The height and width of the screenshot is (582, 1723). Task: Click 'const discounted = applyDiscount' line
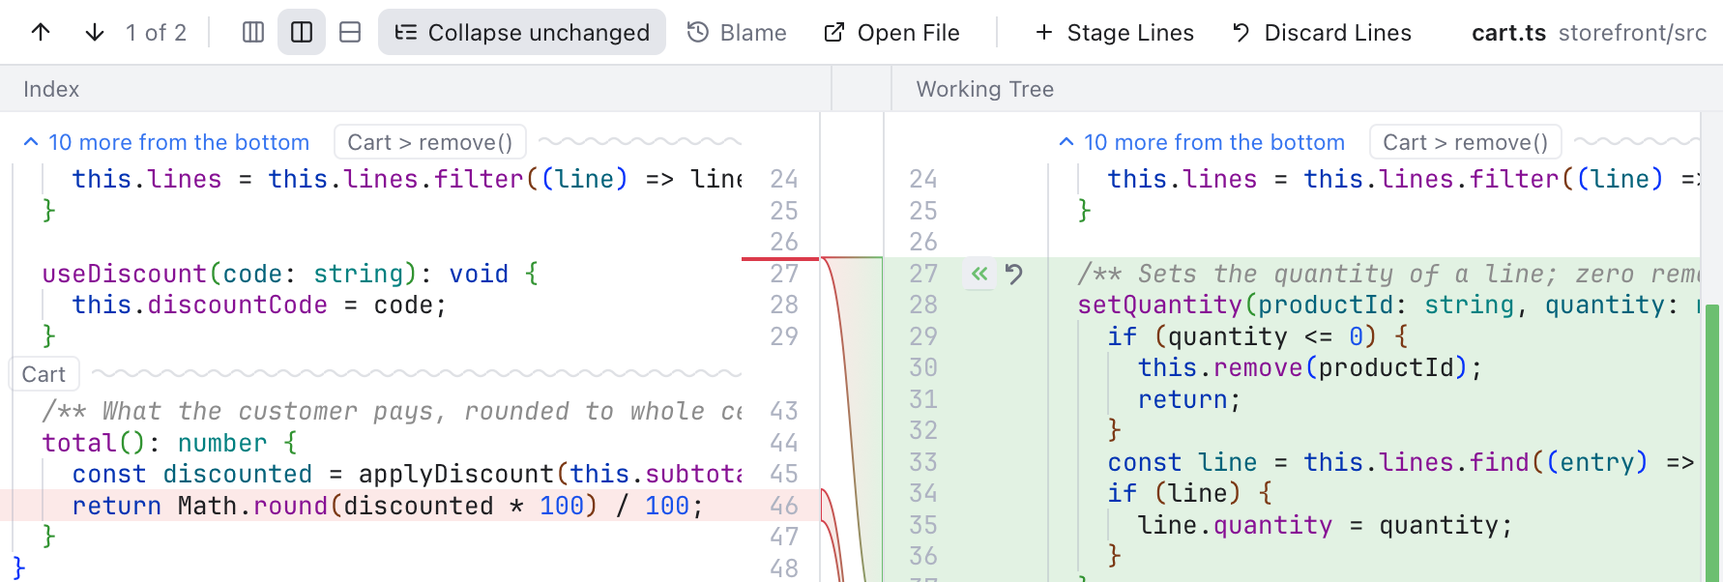[407, 474]
